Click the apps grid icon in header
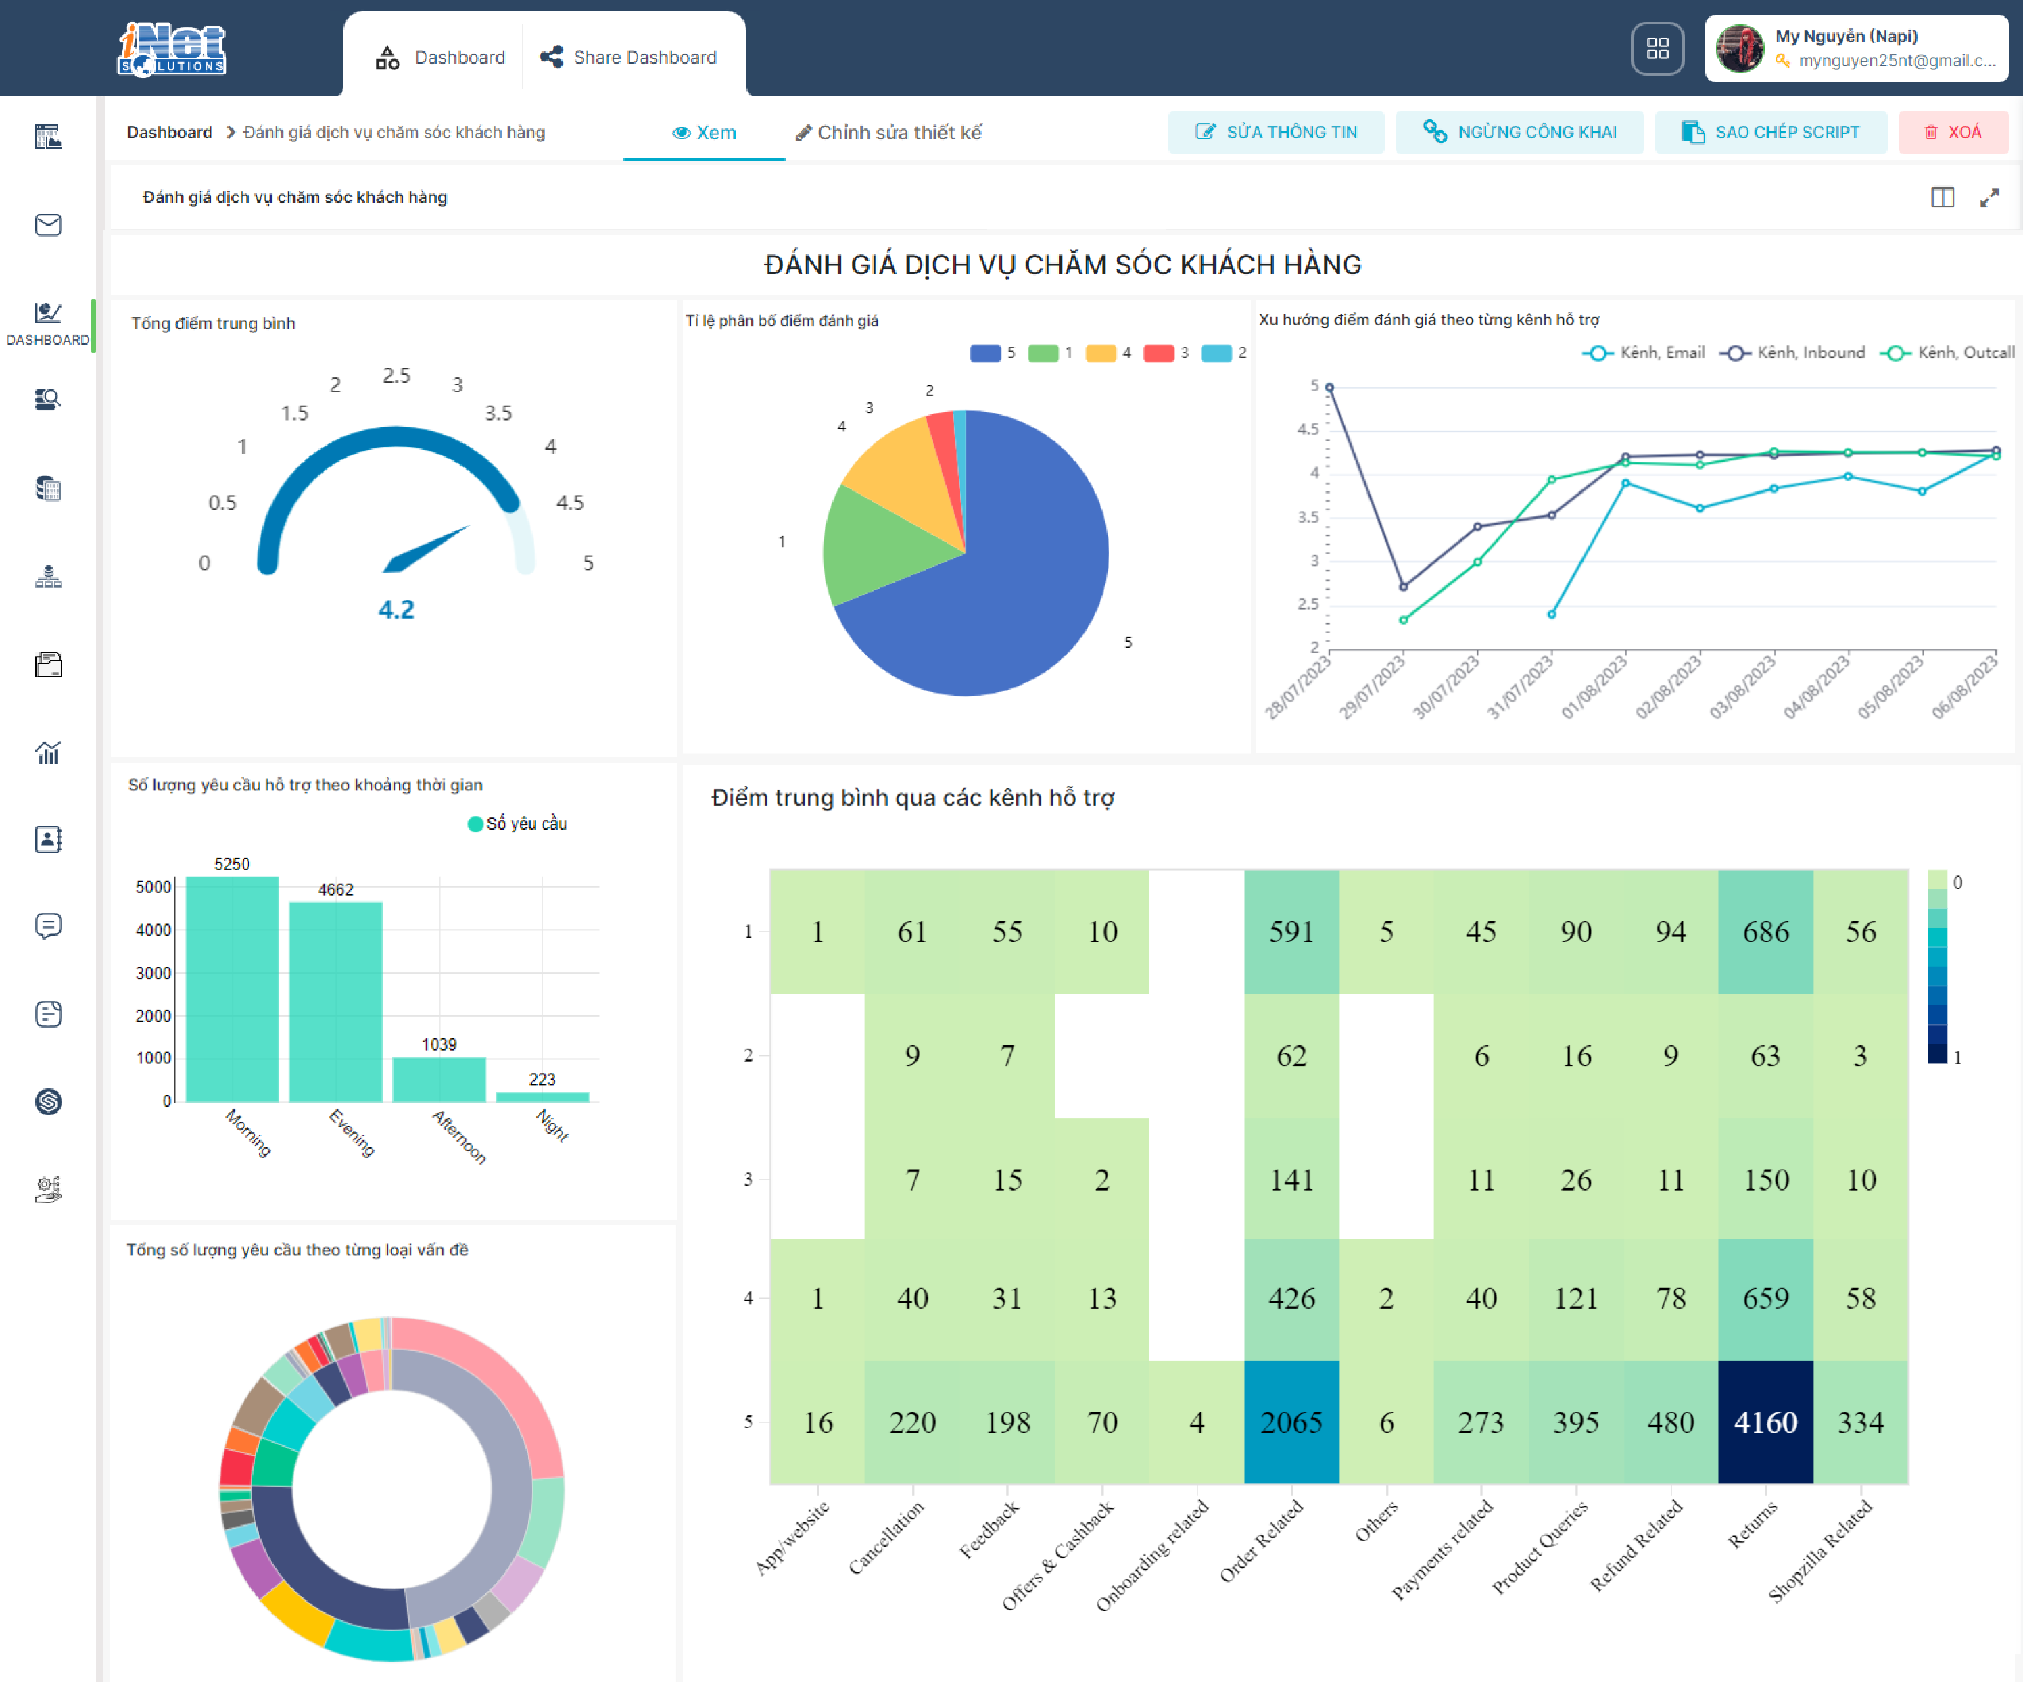 tap(1657, 48)
